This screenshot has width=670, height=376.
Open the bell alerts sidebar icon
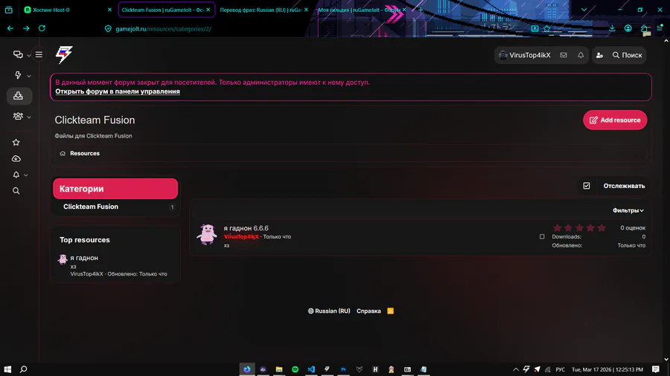(16, 175)
